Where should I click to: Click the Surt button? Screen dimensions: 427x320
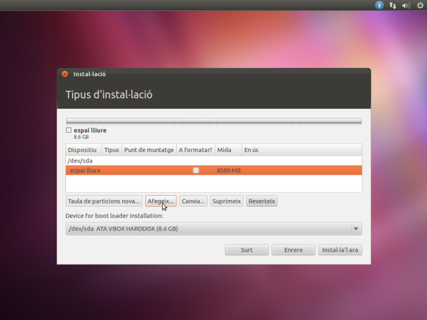(247, 250)
